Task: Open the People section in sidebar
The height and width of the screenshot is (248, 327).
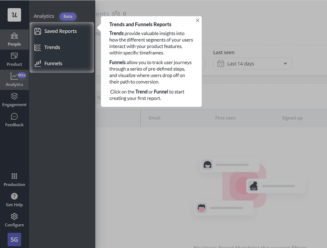Action: pyautogui.click(x=14, y=40)
